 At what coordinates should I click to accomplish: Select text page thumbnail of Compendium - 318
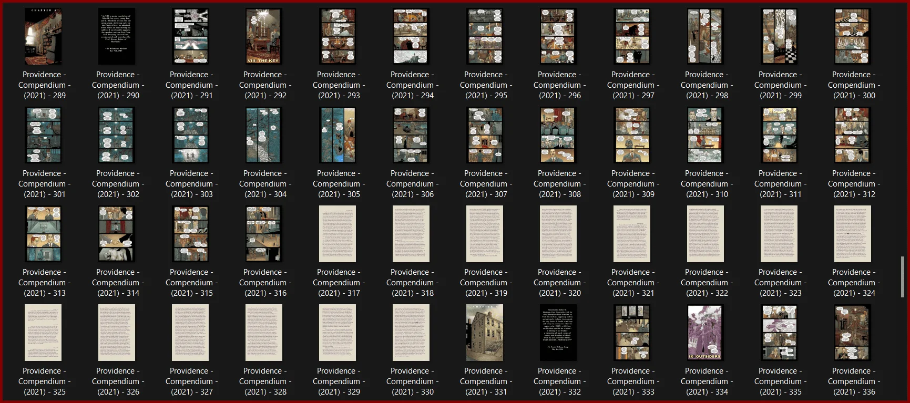tap(411, 234)
